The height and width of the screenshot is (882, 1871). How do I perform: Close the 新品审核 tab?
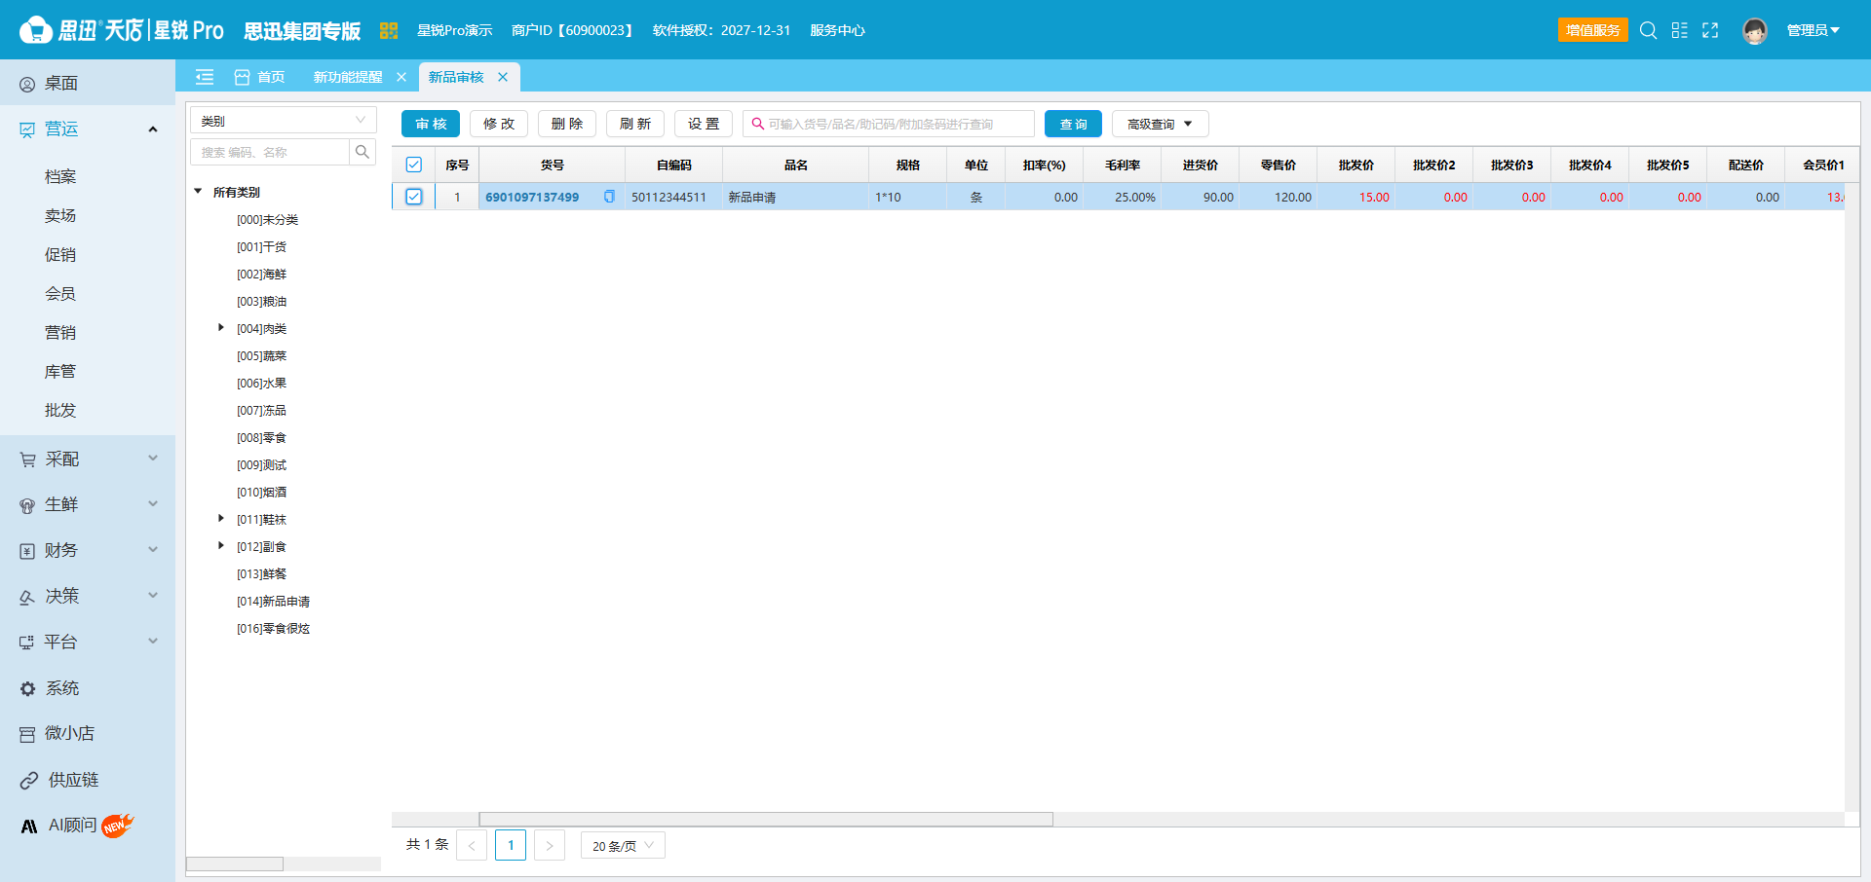(503, 77)
